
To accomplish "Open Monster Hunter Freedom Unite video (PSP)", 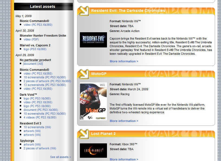I will (x=31, y=39).
